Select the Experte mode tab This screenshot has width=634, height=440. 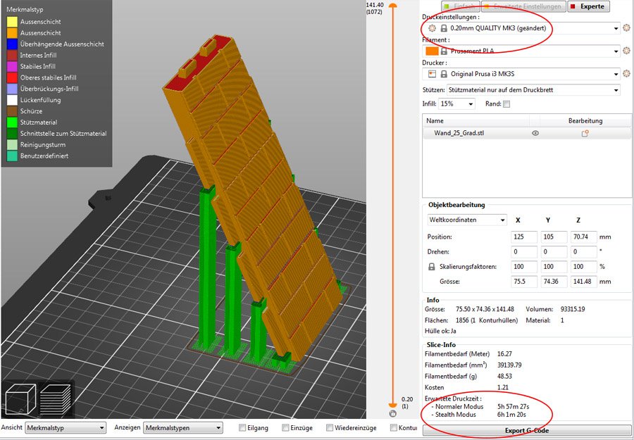point(590,6)
